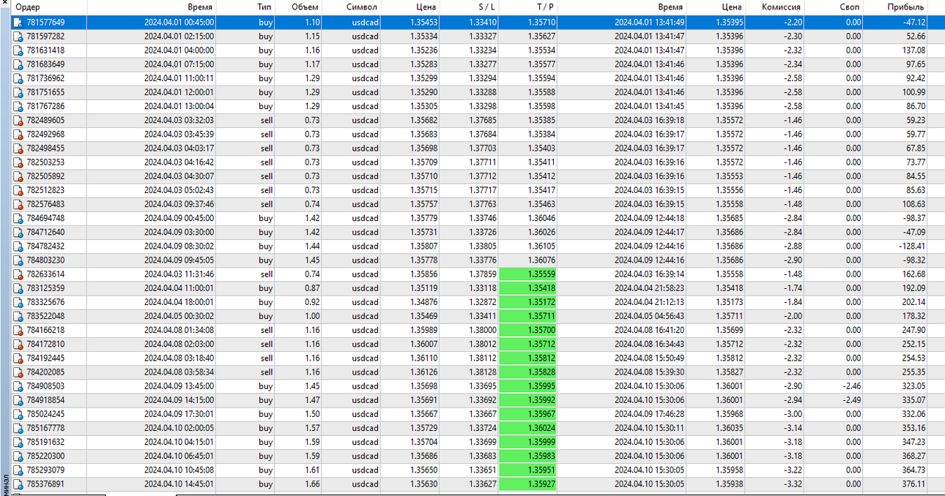
Task: Click the order icon for 781631418
Action: 18,50
